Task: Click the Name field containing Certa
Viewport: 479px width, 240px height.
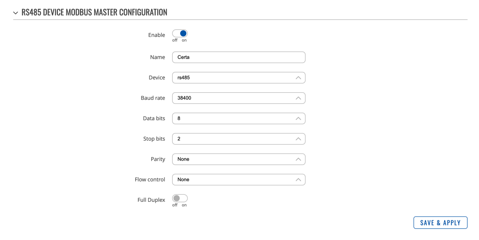Action: (x=238, y=57)
